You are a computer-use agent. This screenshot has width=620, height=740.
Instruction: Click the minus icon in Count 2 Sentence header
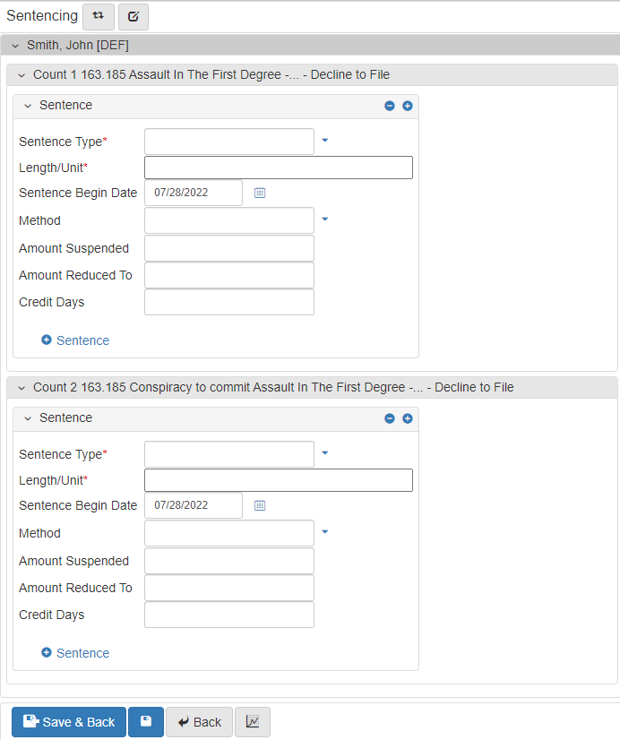click(x=390, y=418)
